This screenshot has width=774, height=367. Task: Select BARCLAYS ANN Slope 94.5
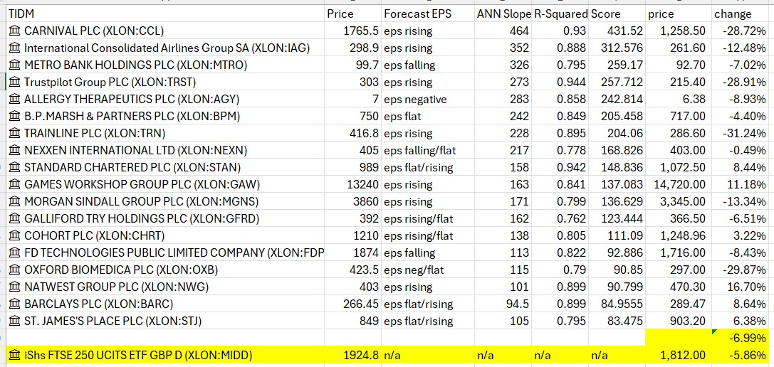tap(503, 304)
